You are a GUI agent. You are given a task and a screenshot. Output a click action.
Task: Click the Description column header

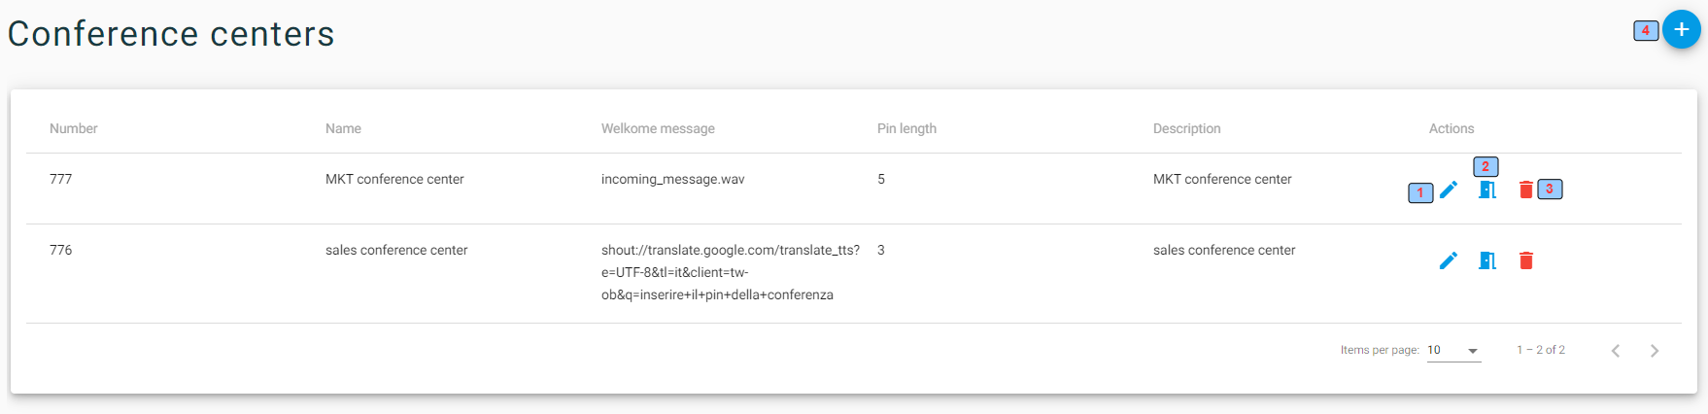(x=1186, y=128)
